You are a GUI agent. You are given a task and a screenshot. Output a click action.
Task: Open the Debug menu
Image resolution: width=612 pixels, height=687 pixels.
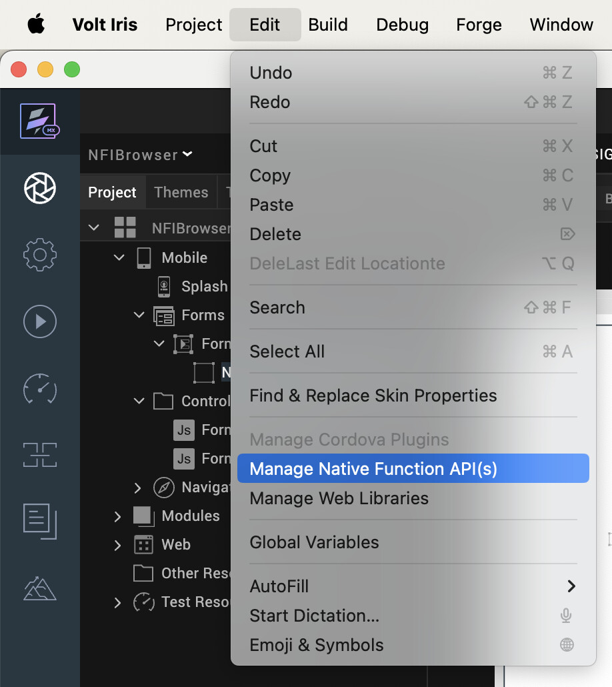(402, 25)
